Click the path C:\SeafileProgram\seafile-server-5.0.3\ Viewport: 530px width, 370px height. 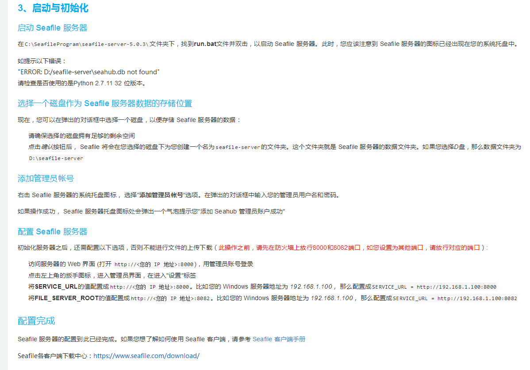87,44
